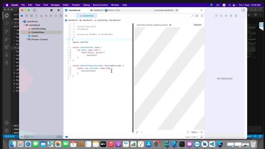Open the Debug navigator
The width and height of the screenshot is (265, 149).
(51, 16)
